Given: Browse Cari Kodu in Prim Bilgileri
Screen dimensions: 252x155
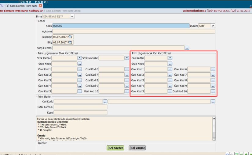Looking at the screenshot, I should [x=105, y=102].
